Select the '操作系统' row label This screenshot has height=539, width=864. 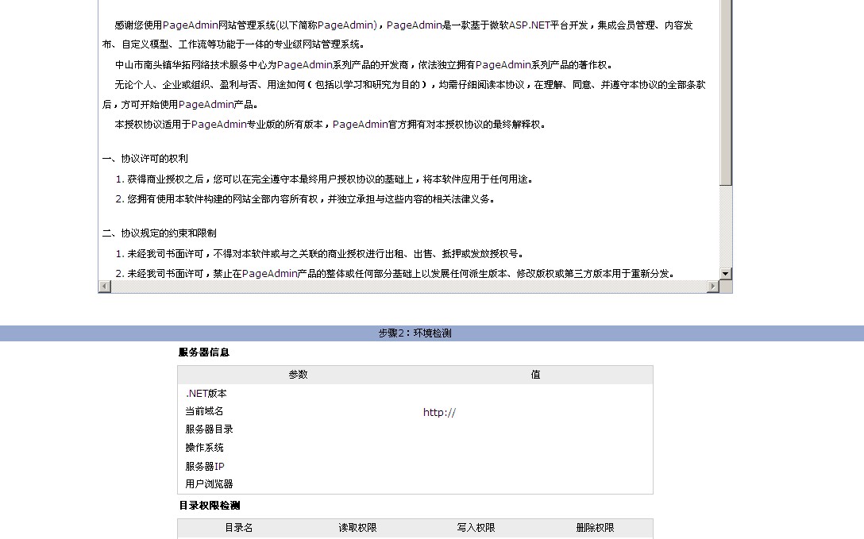(x=204, y=448)
